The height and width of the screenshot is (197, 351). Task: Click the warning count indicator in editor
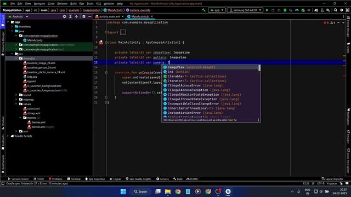(333, 22)
